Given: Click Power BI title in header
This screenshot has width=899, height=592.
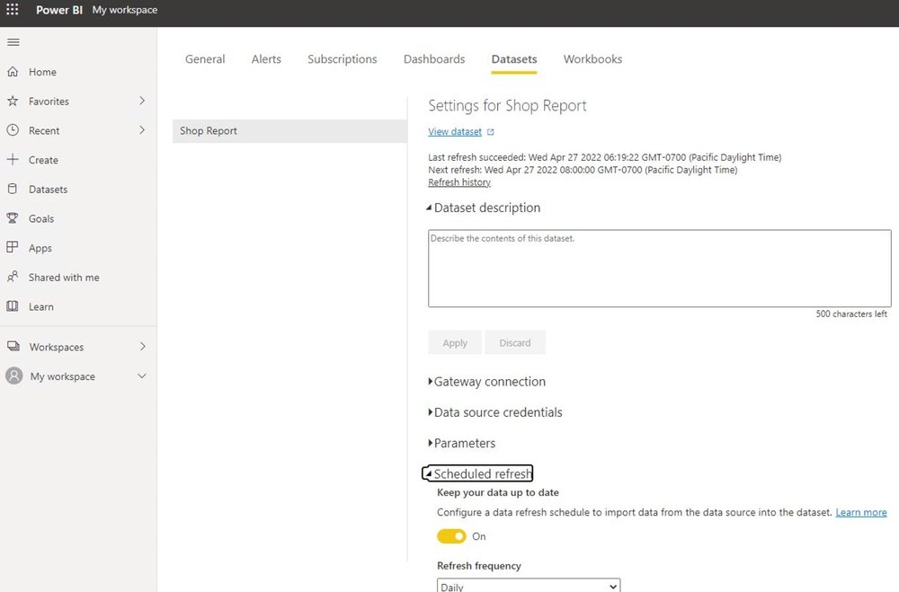Looking at the screenshot, I should click(59, 10).
